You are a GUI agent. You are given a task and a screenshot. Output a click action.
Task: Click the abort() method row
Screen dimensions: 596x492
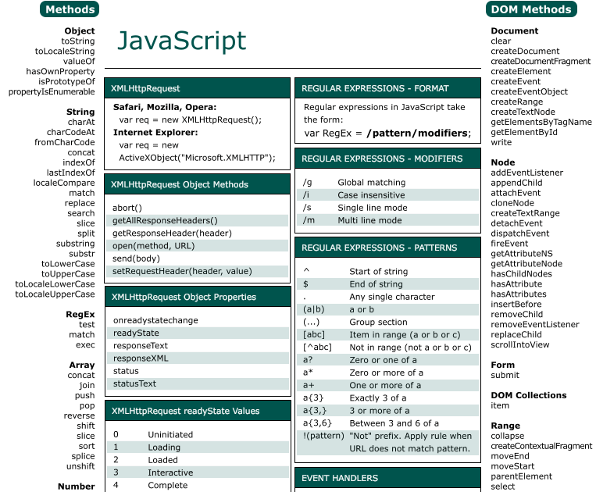coord(198,208)
